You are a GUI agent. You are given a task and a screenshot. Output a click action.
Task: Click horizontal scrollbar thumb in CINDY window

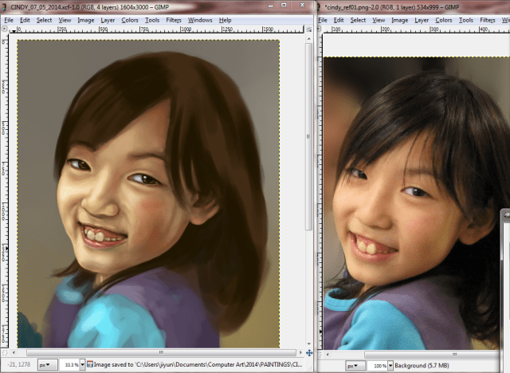(x=161, y=352)
